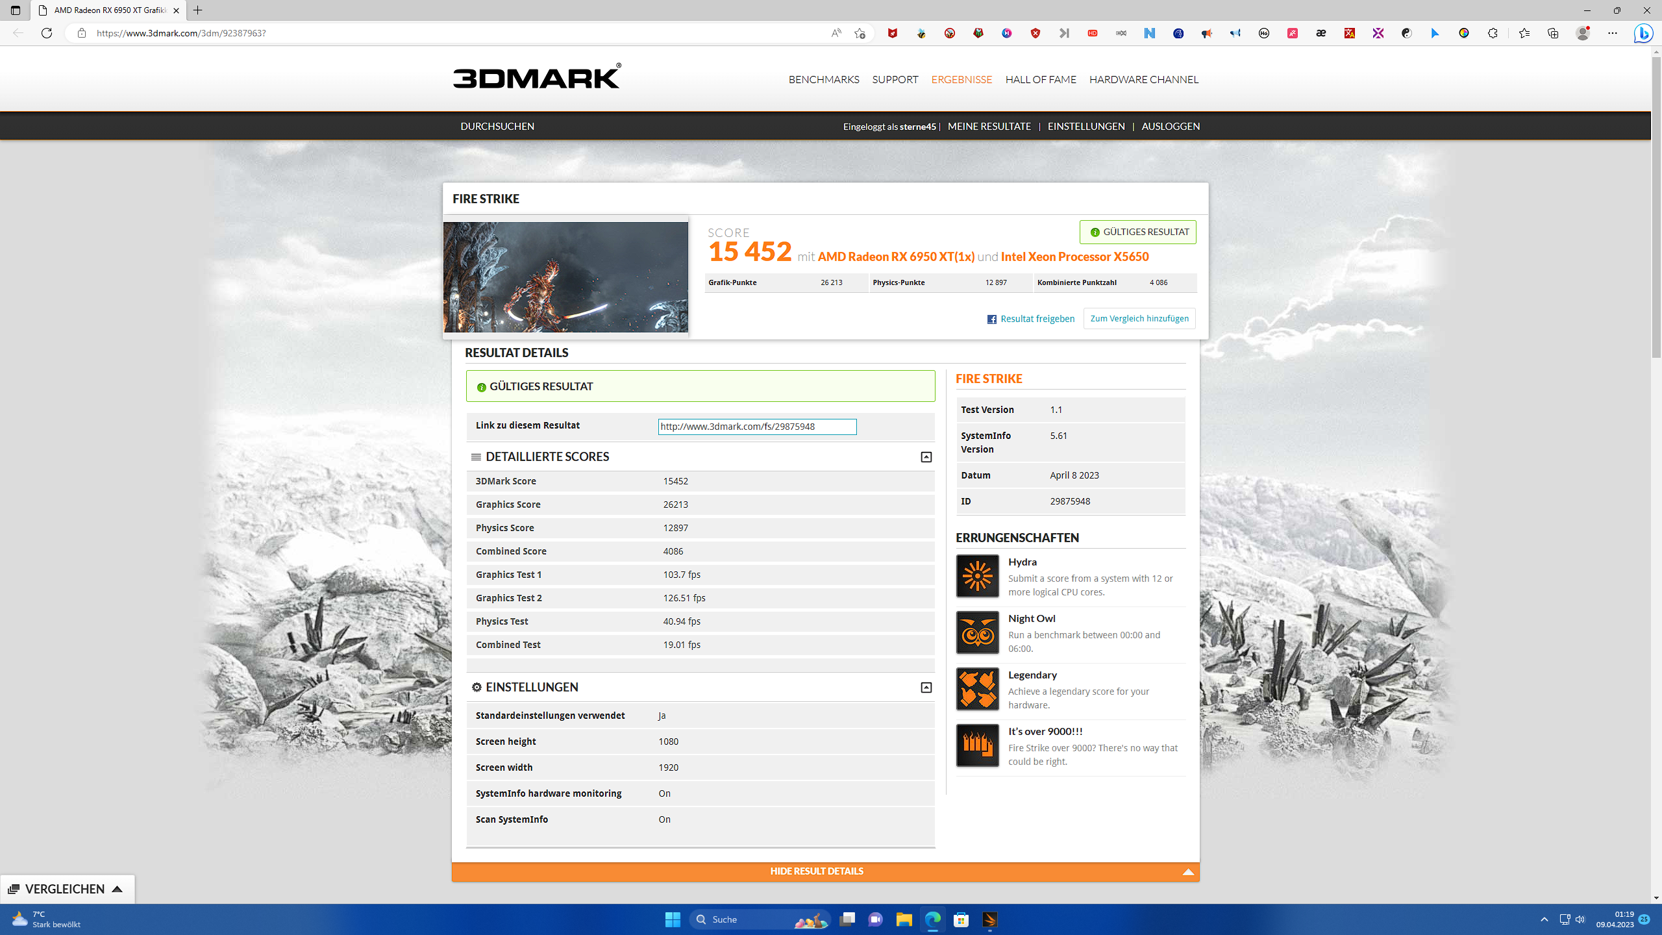1662x935 pixels.
Task: Collapse the Detaillierte Scores section
Action: (x=926, y=457)
